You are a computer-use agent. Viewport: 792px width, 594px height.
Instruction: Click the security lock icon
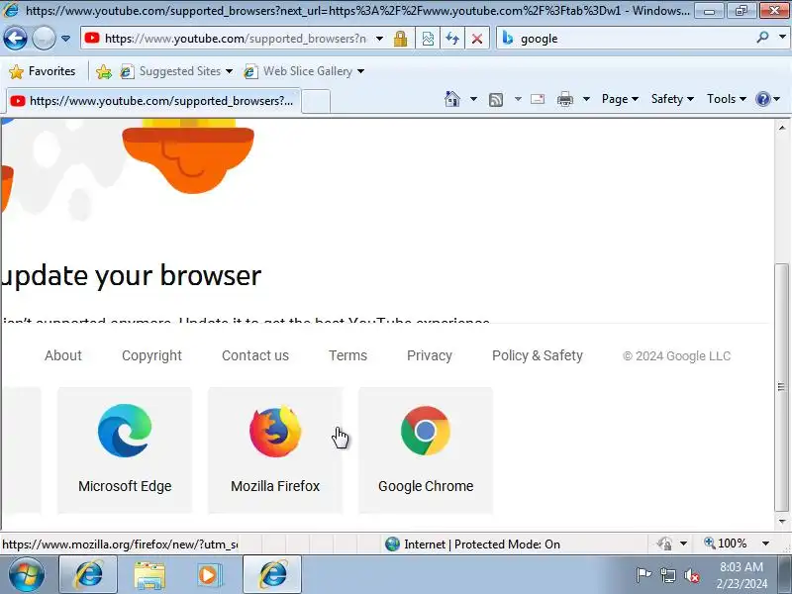pyautogui.click(x=401, y=39)
